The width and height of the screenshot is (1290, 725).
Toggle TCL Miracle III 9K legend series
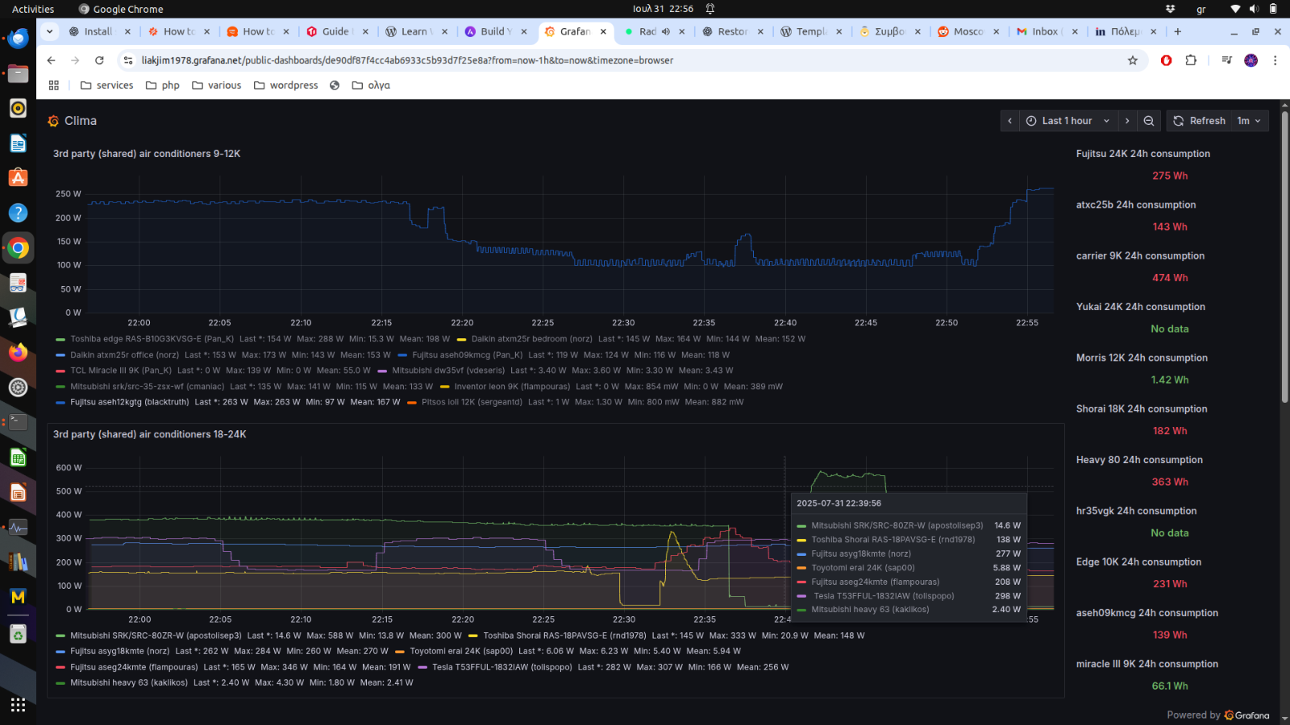(120, 371)
